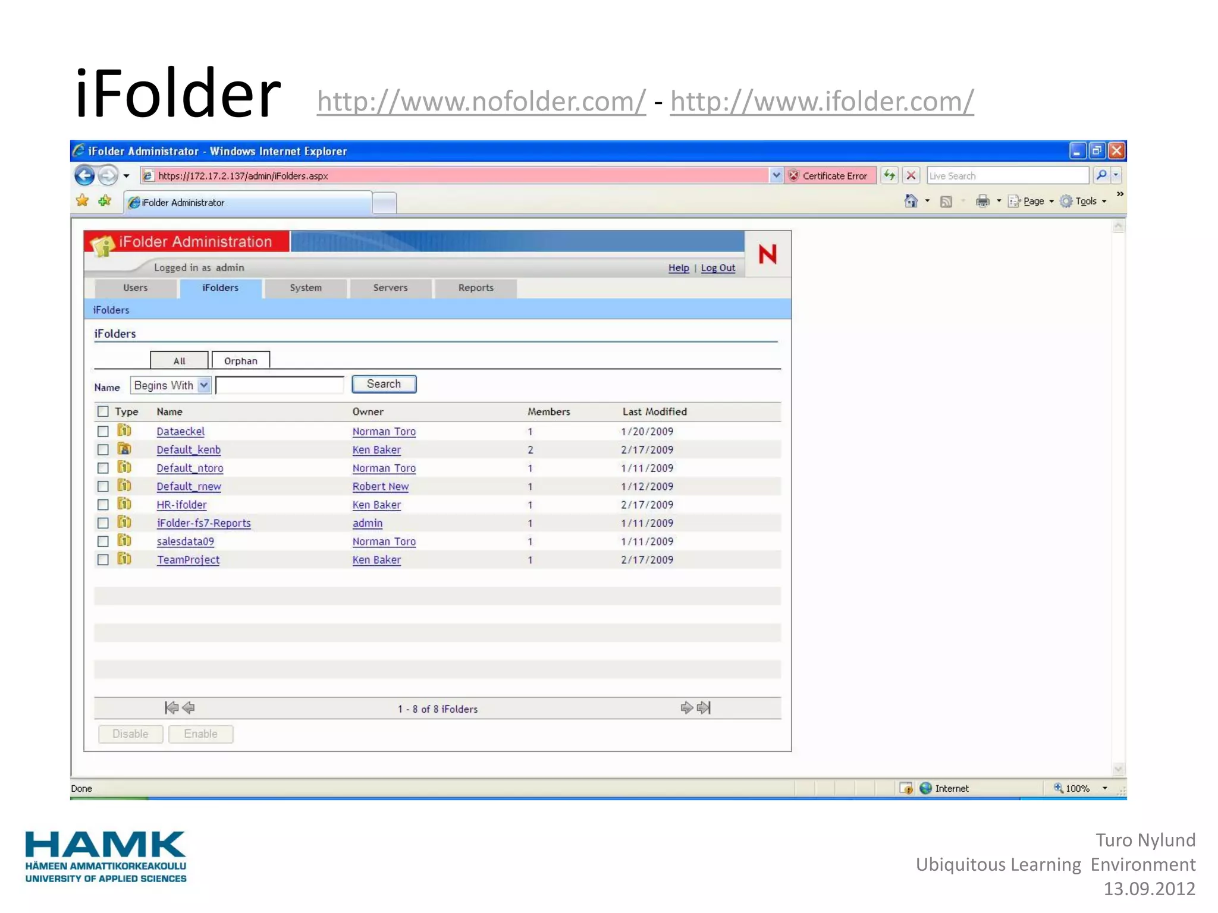This screenshot has width=1218, height=913.
Task: Click the Refresh page icon
Action: [890, 175]
